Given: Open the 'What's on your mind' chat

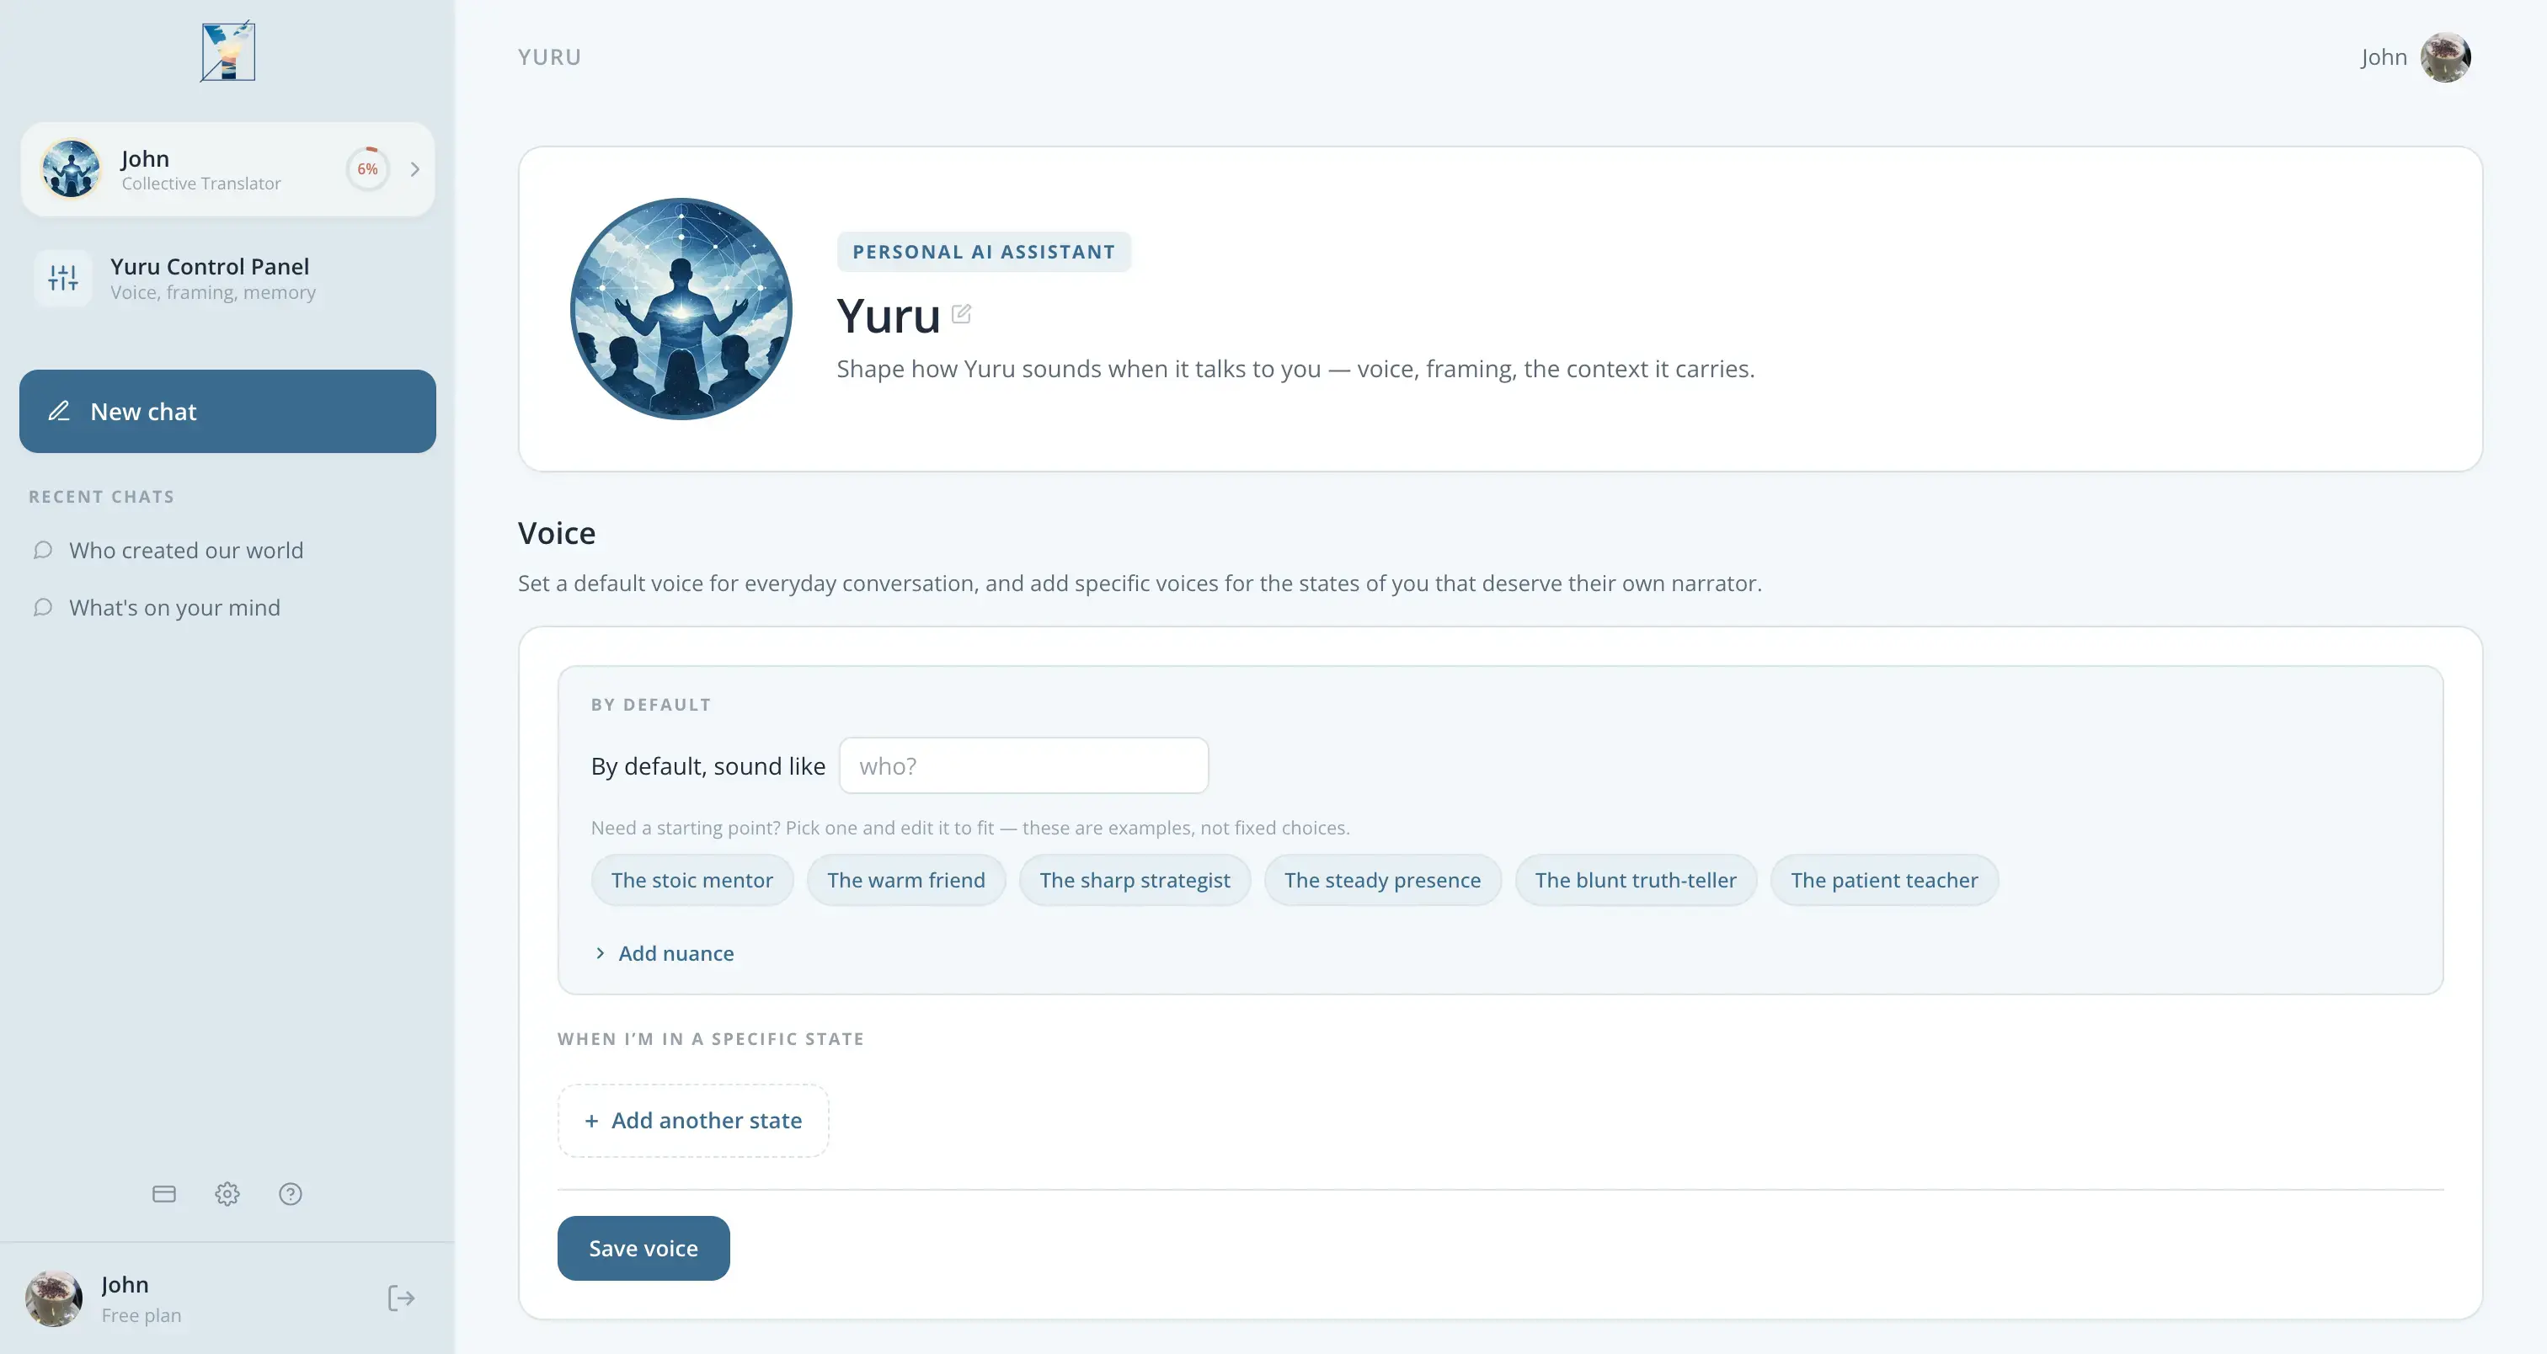Looking at the screenshot, I should (175, 608).
